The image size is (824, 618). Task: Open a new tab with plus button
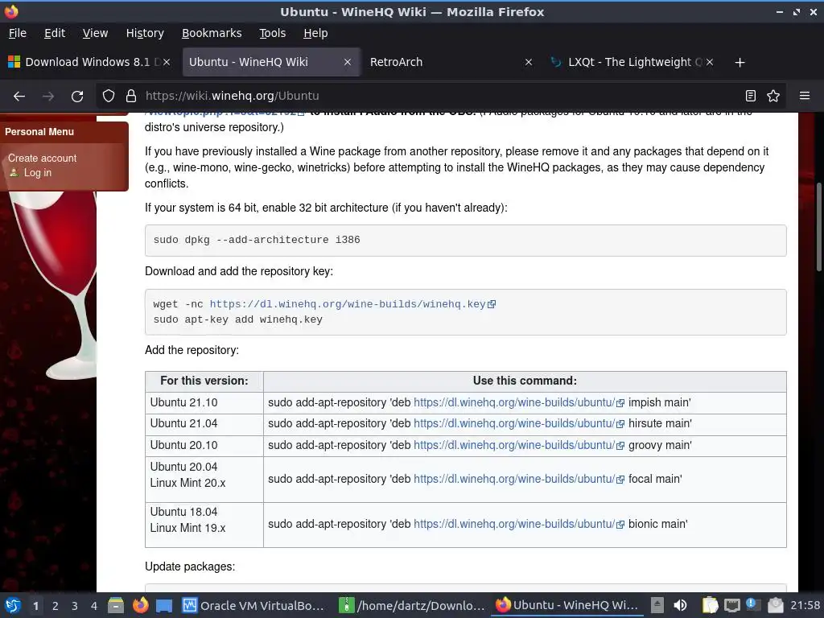coord(740,63)
